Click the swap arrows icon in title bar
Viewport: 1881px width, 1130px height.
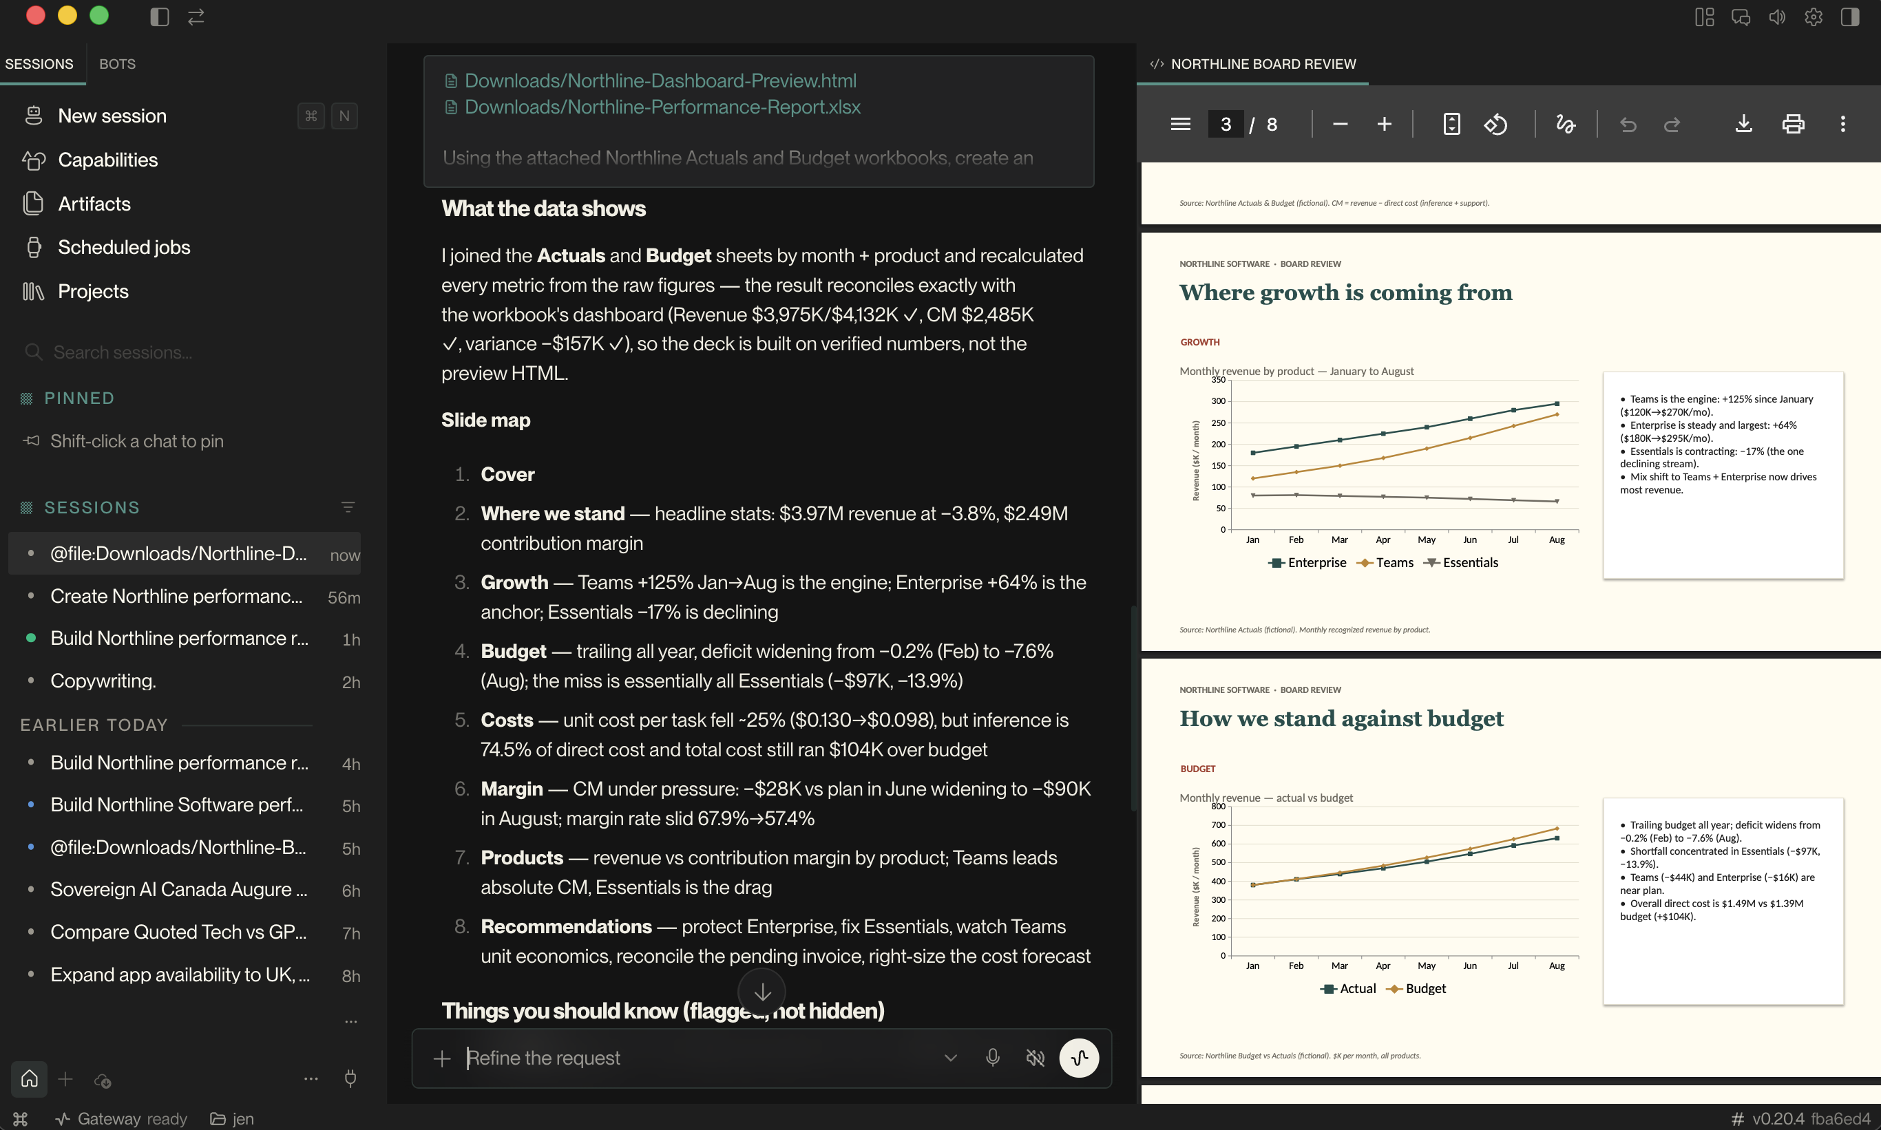coord(196,17)
